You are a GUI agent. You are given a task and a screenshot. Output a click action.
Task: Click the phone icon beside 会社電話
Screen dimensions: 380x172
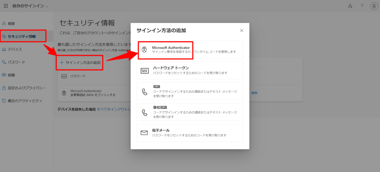(x=144, y=113)
